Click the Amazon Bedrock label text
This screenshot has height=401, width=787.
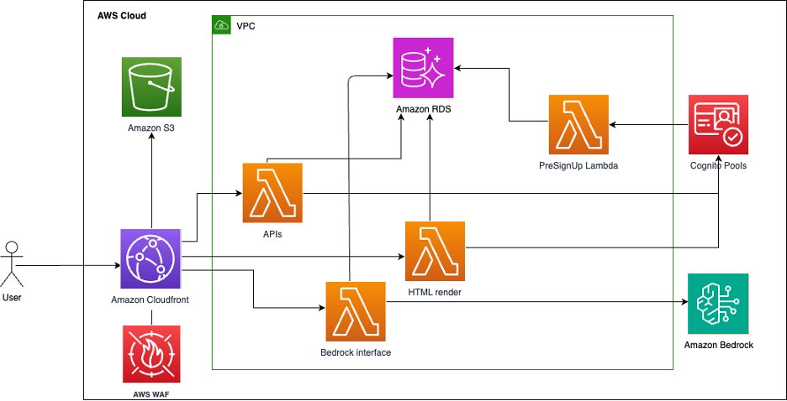pos(718,345)
